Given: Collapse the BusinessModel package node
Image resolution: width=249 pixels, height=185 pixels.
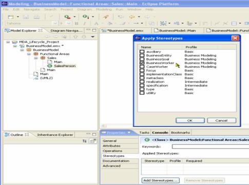Looking at the screenshot, I should [x=22, y=50].
